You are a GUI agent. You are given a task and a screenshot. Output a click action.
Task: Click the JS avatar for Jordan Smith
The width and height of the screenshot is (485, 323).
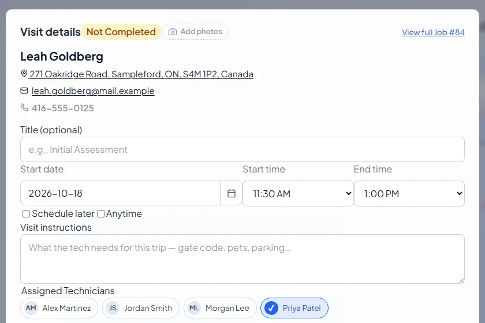click(113, 308)
